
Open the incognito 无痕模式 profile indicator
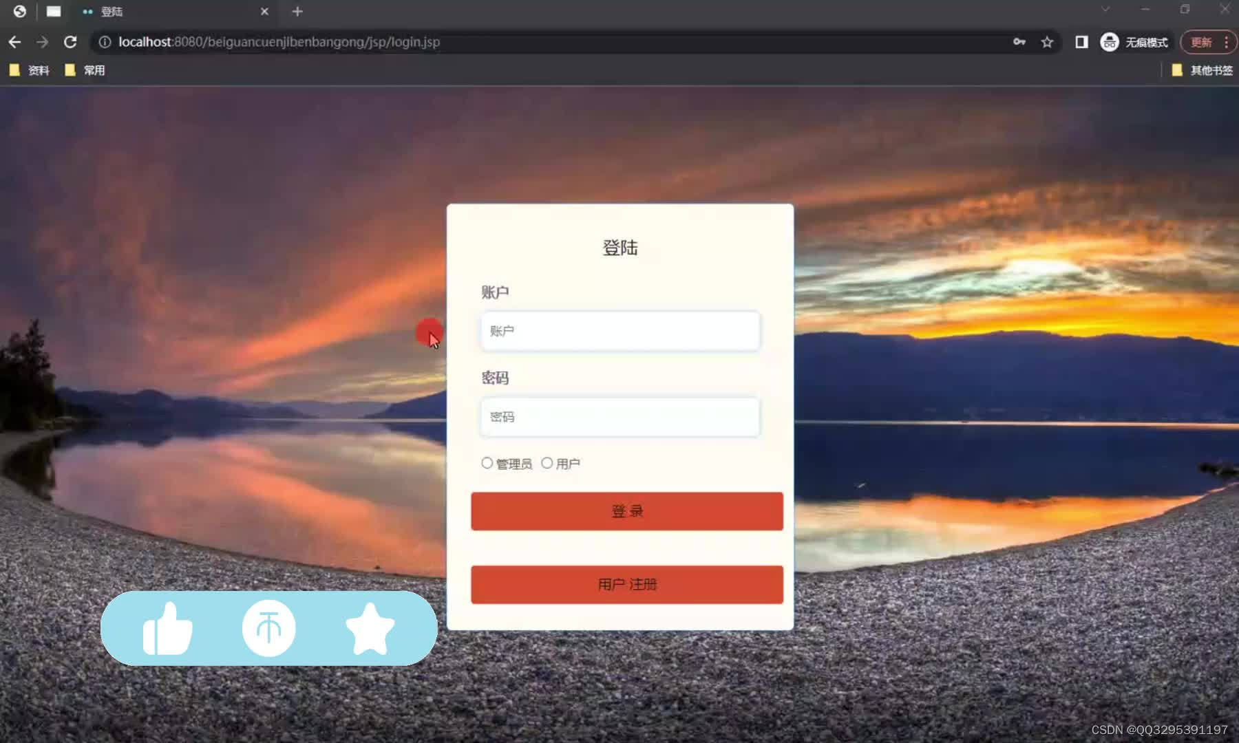pos(1134,42)
